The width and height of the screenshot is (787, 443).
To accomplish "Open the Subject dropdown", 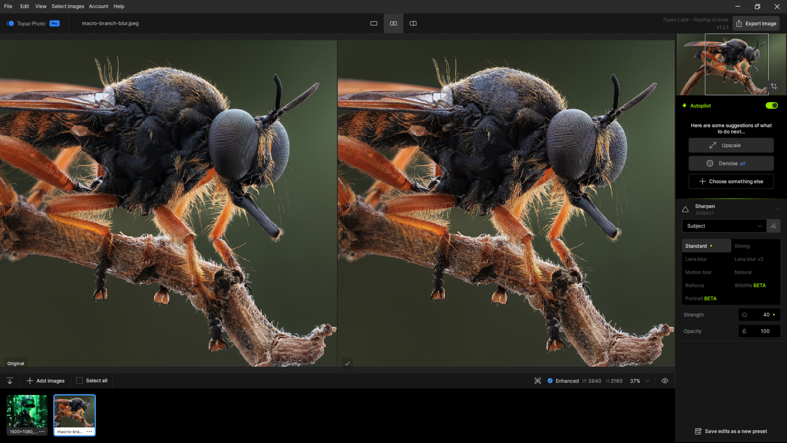I will 724,226.
